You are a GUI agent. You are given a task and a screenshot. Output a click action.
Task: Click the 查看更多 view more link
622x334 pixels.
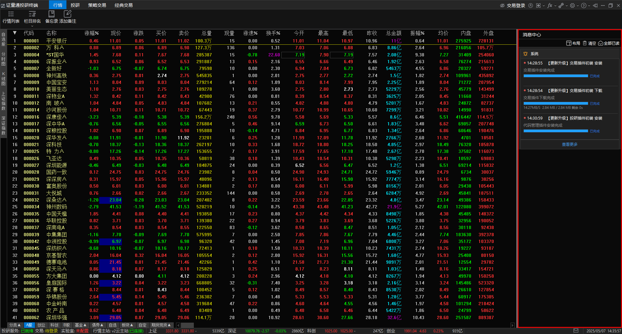coord(569,144)
